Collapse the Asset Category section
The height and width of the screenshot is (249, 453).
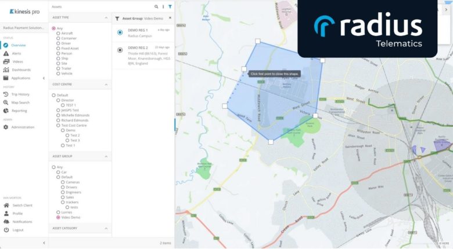[x=106, y=228]
